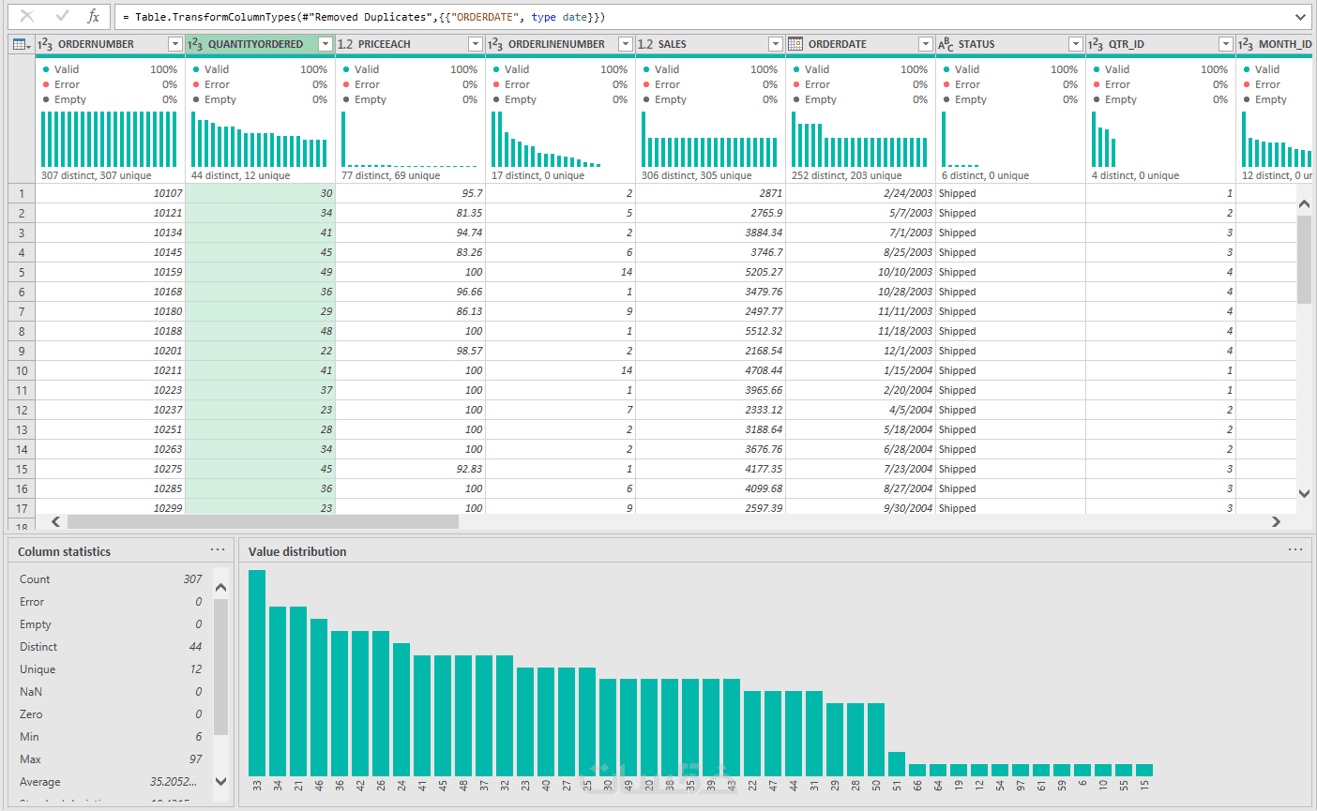
Task: Click the formula bar confirm checkmark icon
Action: click(x=62, y=16)
